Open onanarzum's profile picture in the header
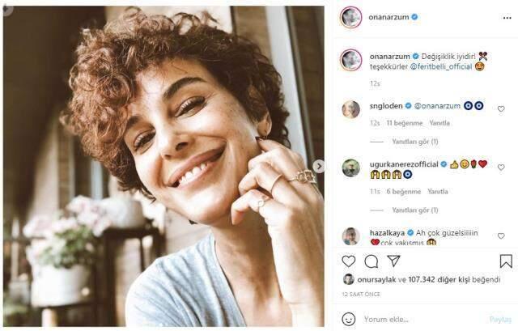 point(350,17)
